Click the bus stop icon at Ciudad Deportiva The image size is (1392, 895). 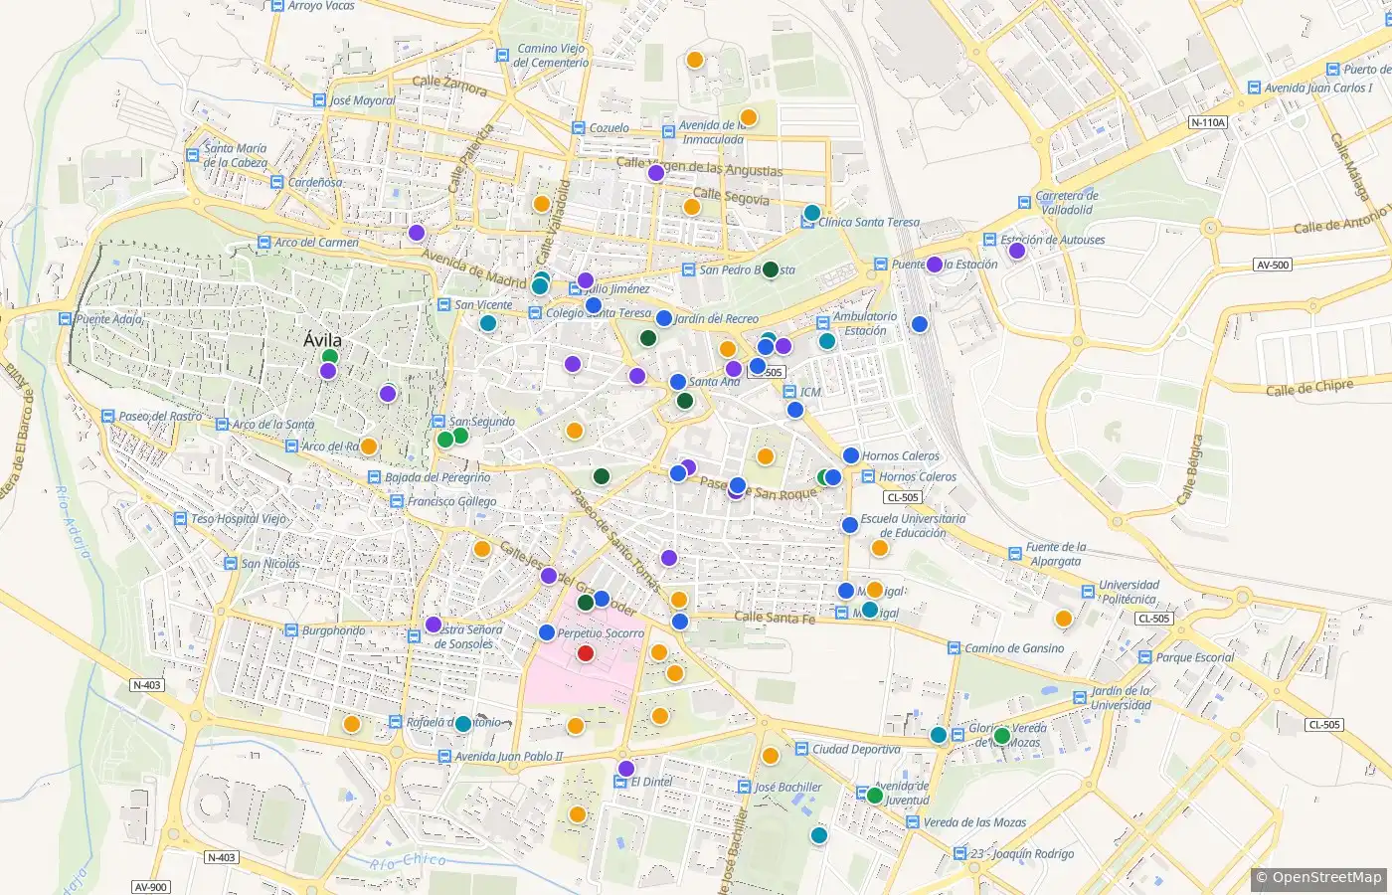(x=801, y=749)
